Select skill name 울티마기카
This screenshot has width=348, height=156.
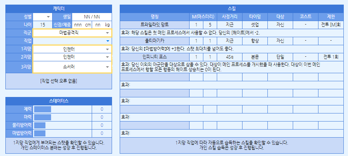click(x=155, y=41)
